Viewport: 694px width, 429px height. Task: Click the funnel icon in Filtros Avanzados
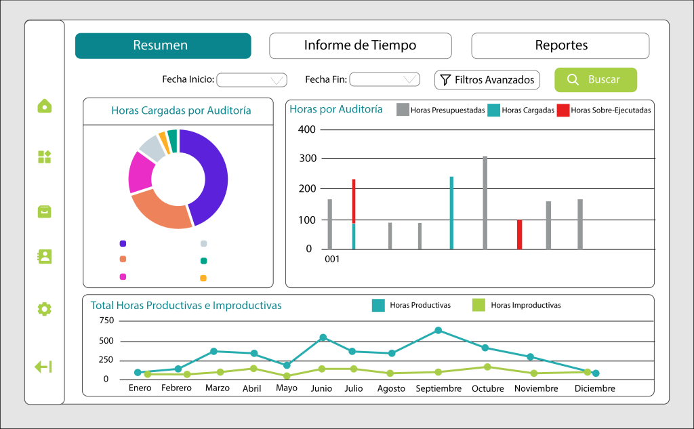pyautogui.click(x=445, y=80)
